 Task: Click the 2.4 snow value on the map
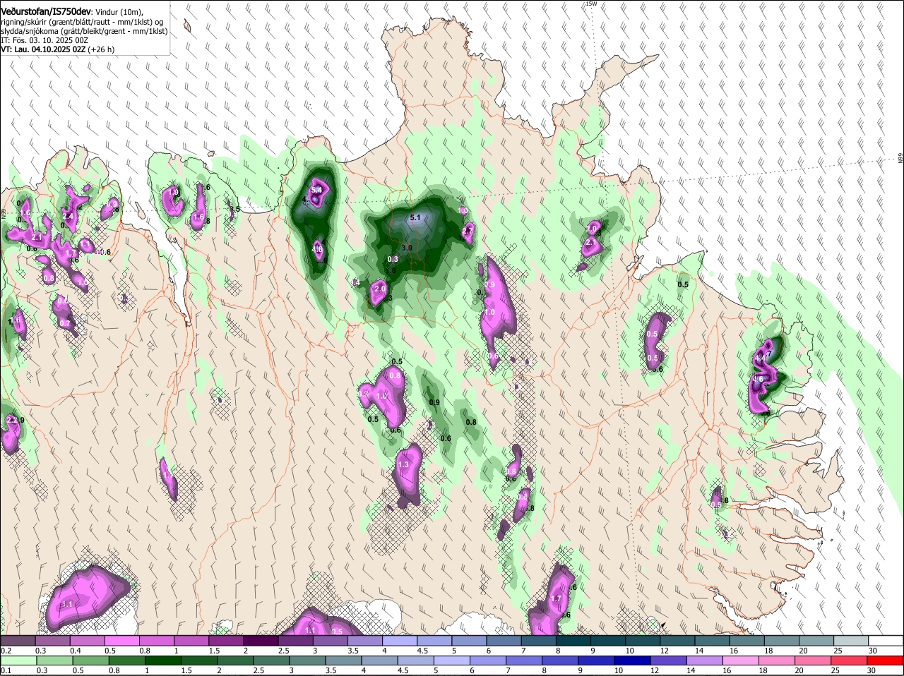(69, 216)
